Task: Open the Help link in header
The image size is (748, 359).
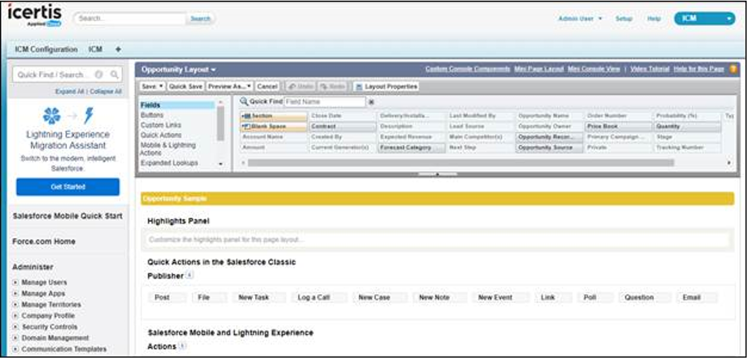Action: [x=654, y=19]
